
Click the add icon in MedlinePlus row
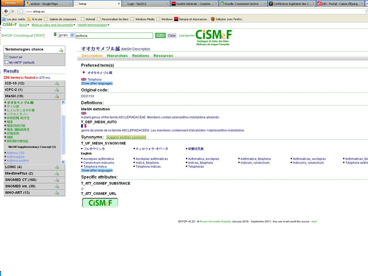(x=57, y=174)
